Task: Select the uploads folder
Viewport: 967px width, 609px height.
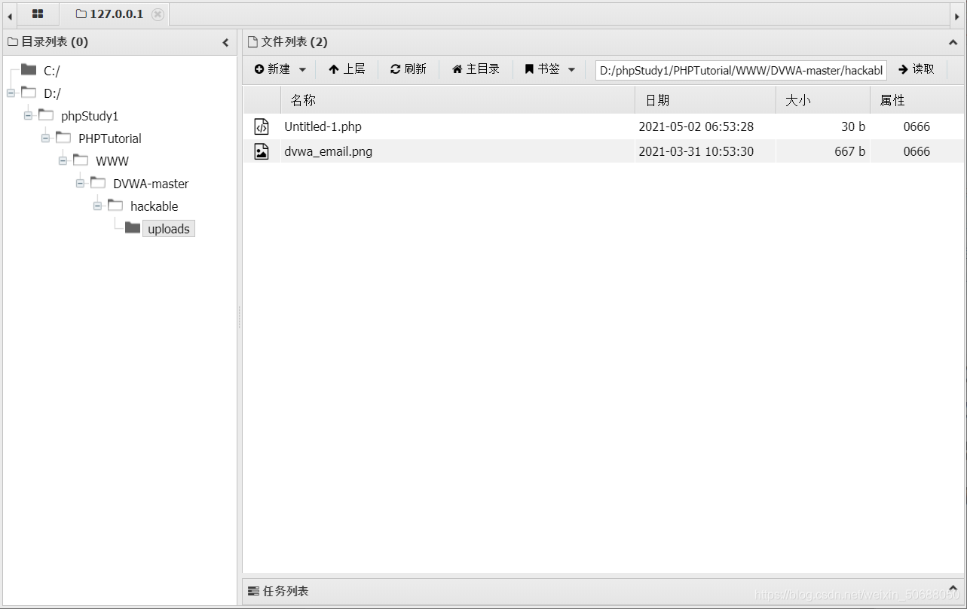Action: pos(169,229)
